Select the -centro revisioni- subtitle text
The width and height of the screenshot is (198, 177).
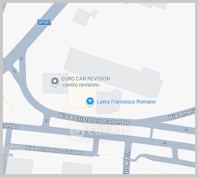[x=81, y=85]
